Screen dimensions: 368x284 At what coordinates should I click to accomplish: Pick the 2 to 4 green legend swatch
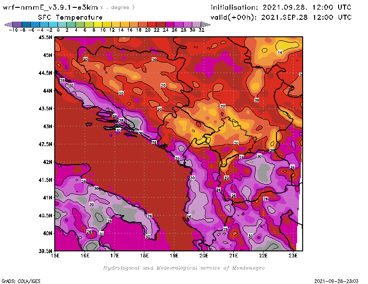pos(71,24)
